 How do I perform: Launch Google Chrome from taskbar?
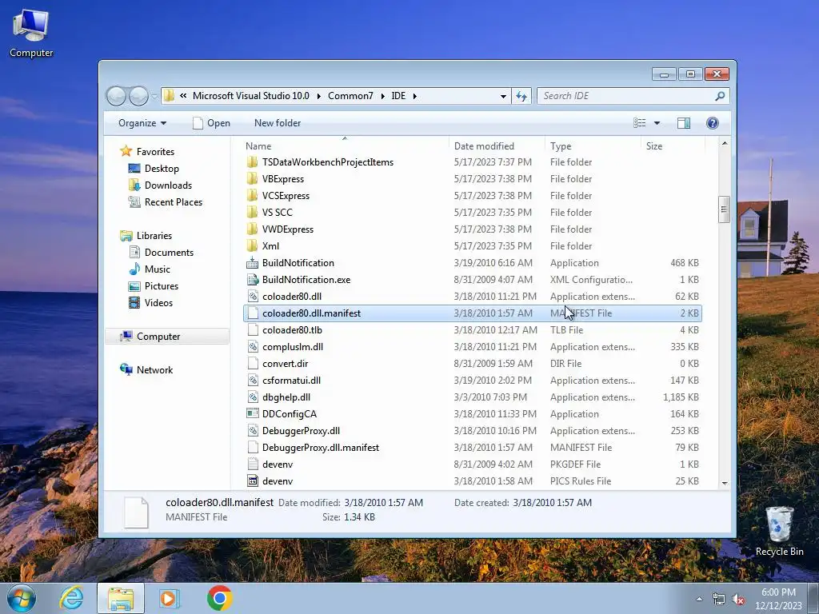point(219,598)
